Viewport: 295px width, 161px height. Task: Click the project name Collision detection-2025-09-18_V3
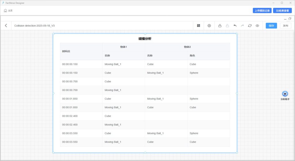[35, 26]
